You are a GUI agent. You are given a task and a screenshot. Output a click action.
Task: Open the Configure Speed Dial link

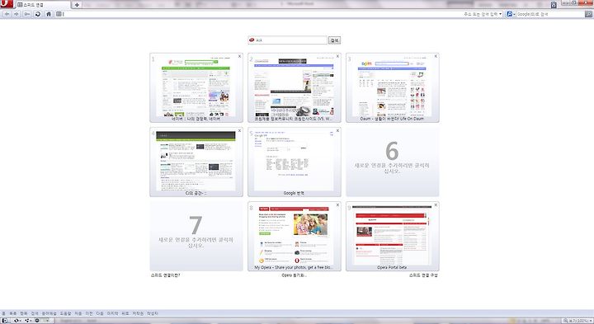coord(423,275)
